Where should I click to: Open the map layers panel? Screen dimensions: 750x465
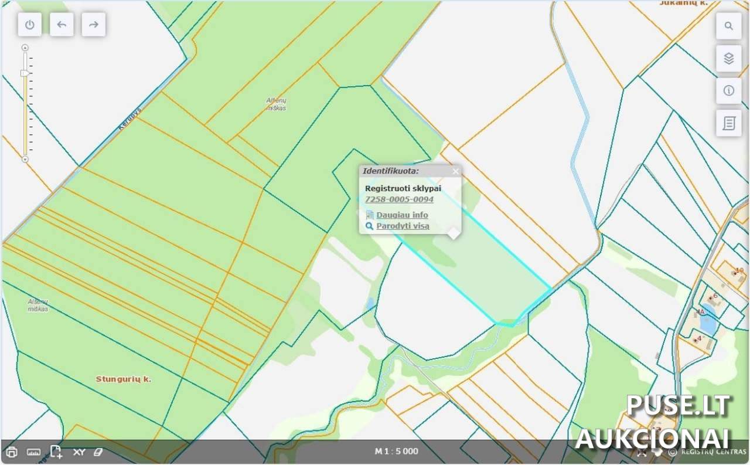click(x=729, y=59)
